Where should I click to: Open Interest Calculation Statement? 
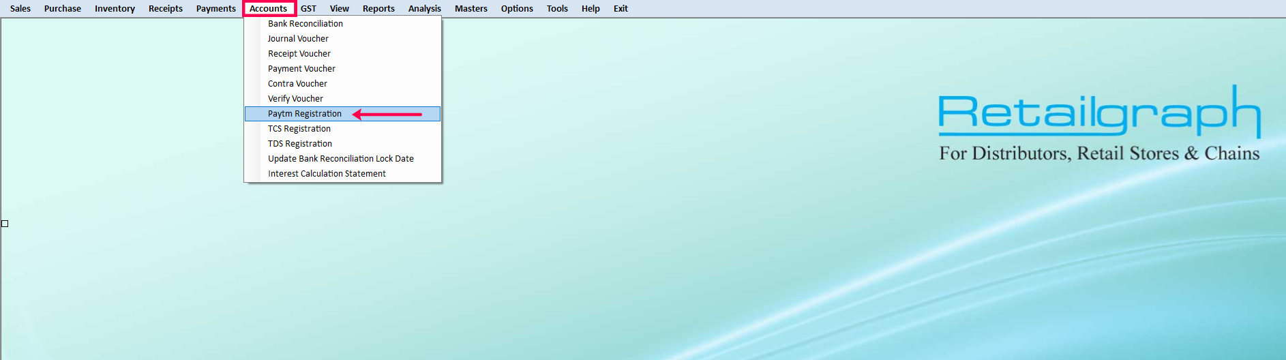(342, 174)
